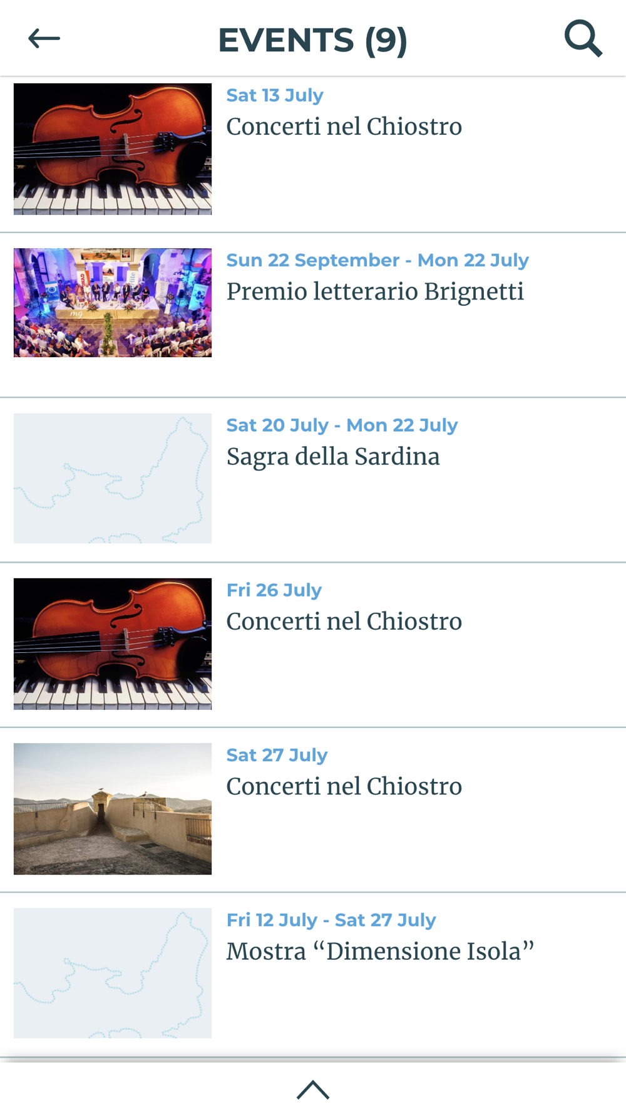Tap the Sat 13 July date label

[x=275, y=95]
